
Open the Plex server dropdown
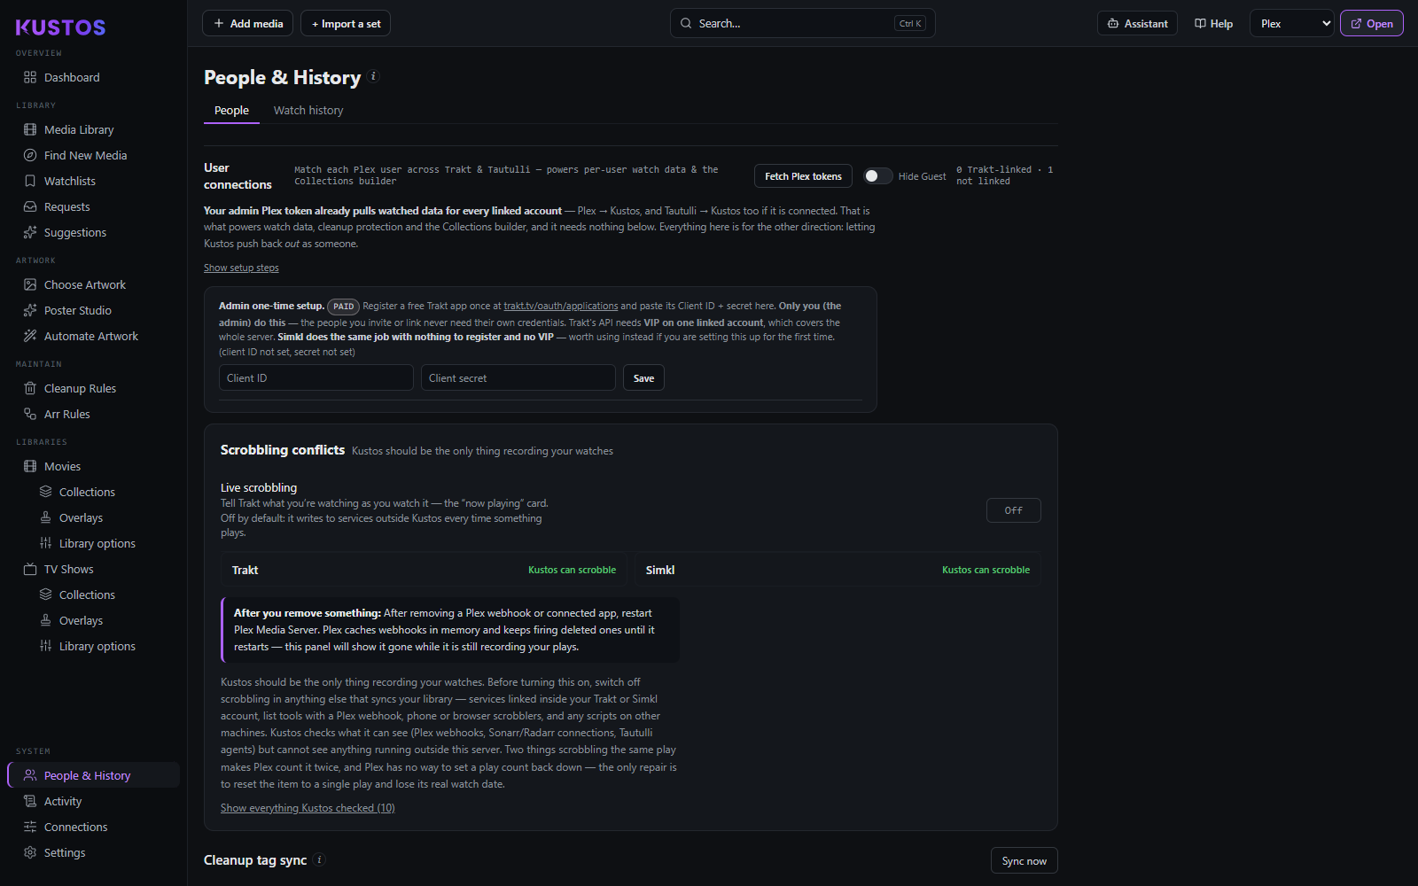(1292, 24)
